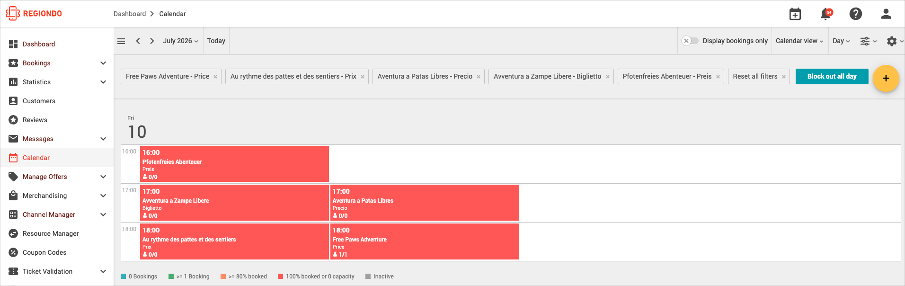The image size is (905, 286).
Task: Toggle Display bookings only switch
Action: tap(690, 41)
